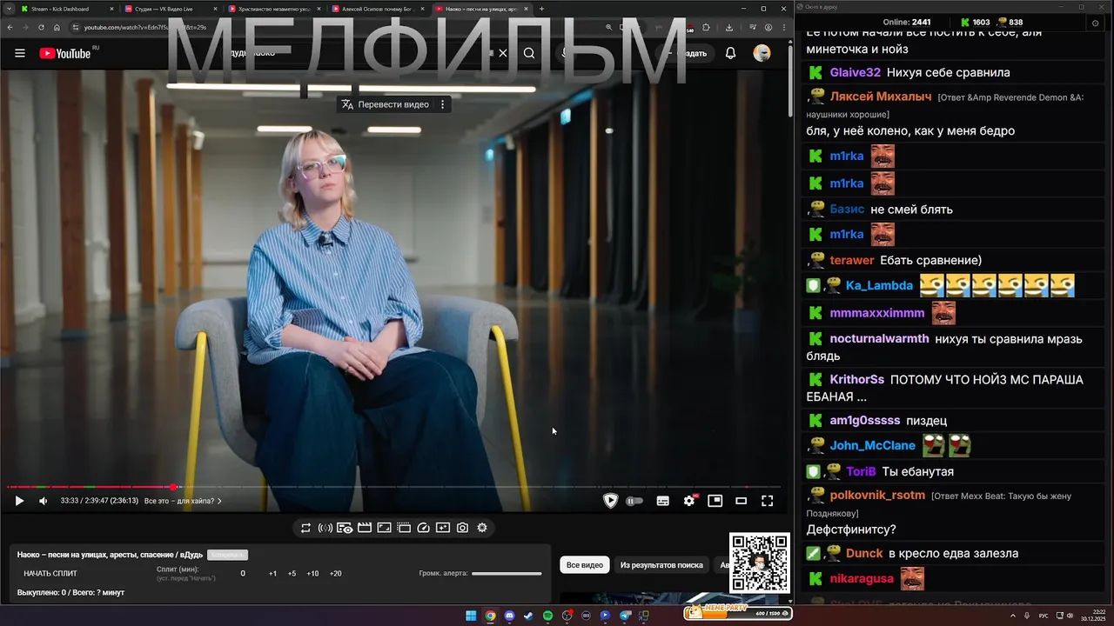Switch to Алексей Осипов browser tab

pyautogui.click(x=379, y=9)
